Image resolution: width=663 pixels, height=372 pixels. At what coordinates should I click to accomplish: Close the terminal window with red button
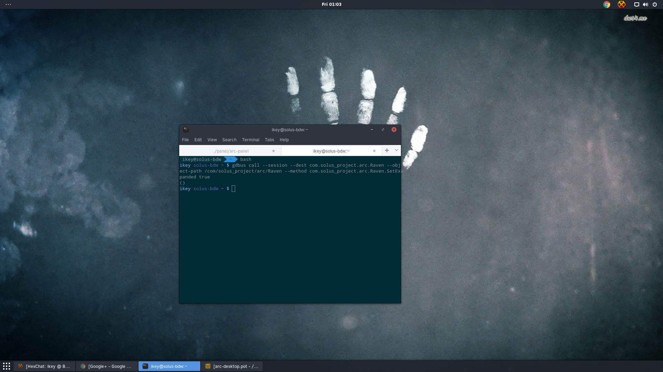[394, 130]
